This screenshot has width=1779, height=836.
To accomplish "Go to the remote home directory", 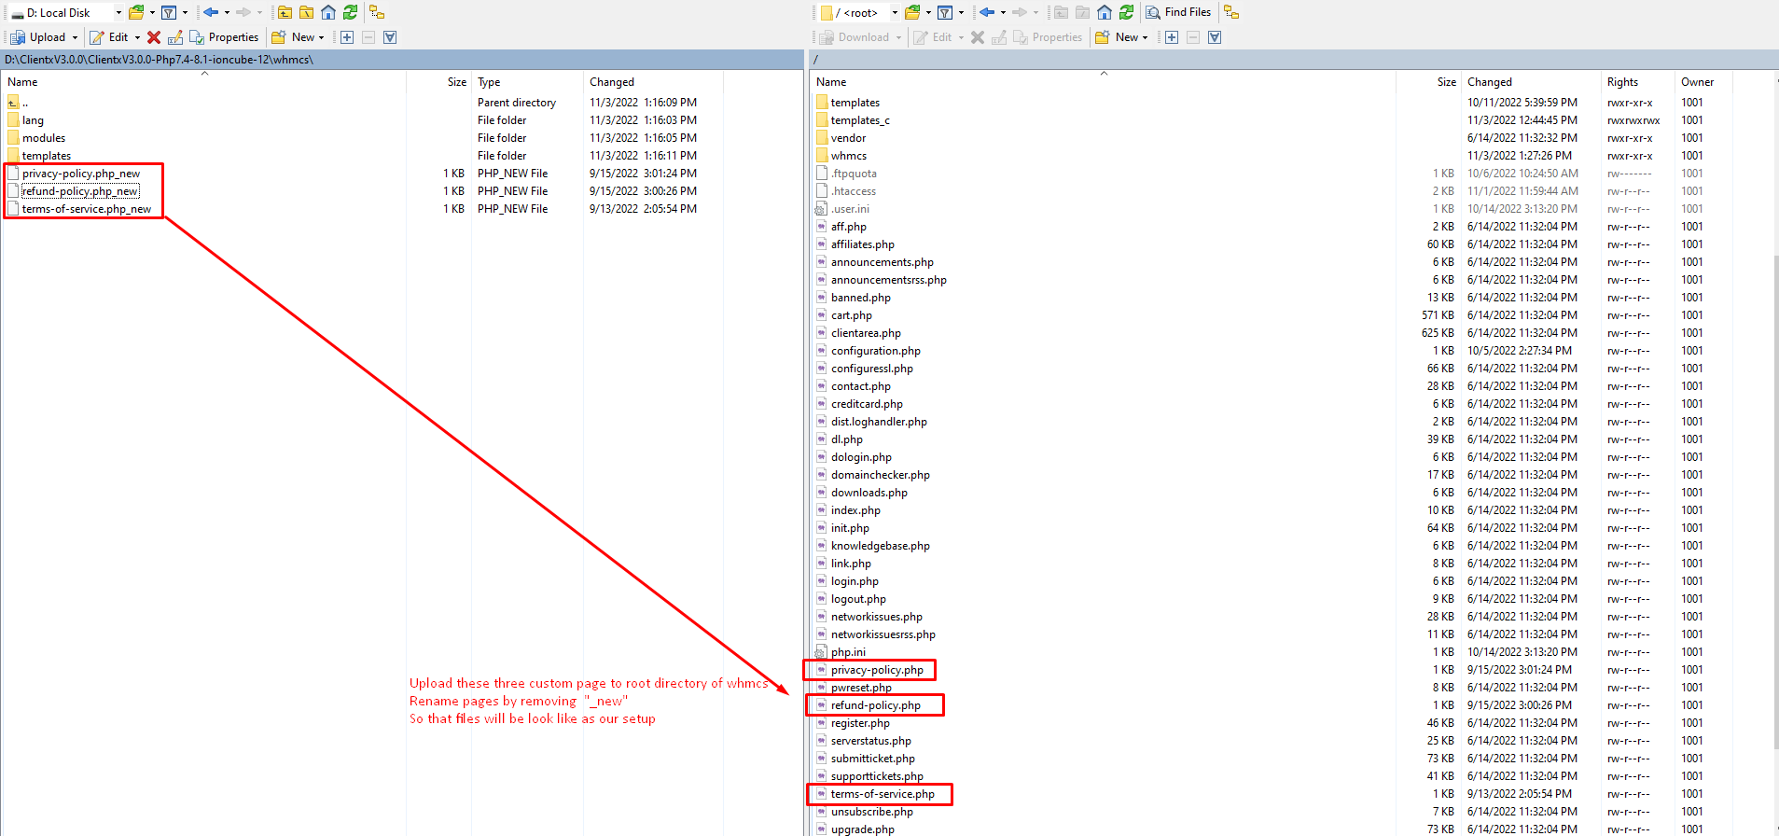I will tap(1105, 12).
